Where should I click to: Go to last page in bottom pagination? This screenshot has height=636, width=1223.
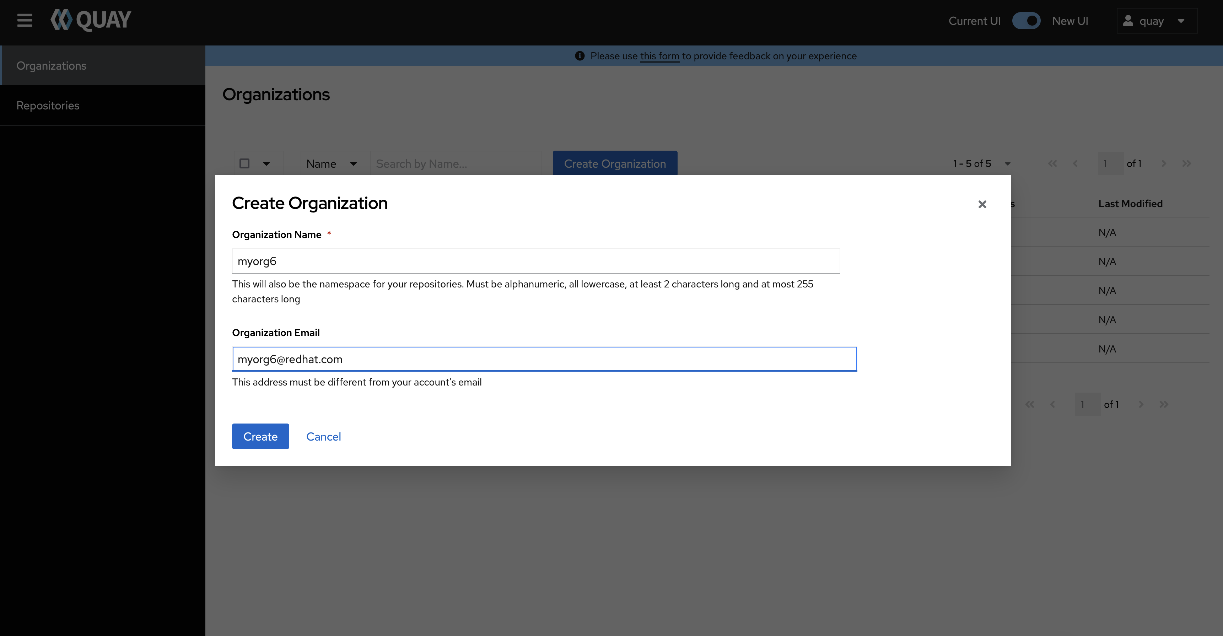pos(1163,404)
